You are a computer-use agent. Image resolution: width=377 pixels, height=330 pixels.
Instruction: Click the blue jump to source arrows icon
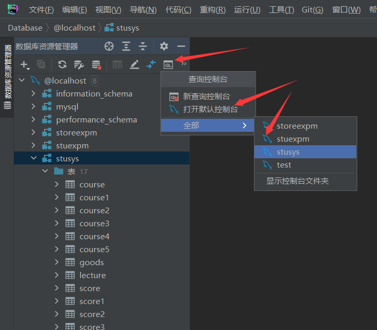click(x=151, y=64)
